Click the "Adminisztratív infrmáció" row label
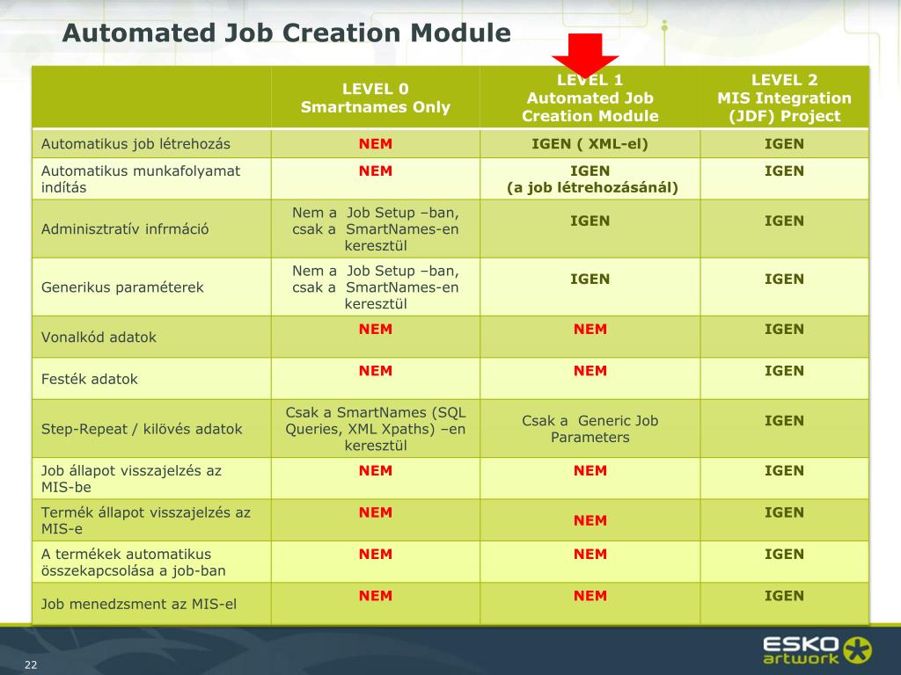The width and height of the screenshot is (901, 675). [125, 229]
